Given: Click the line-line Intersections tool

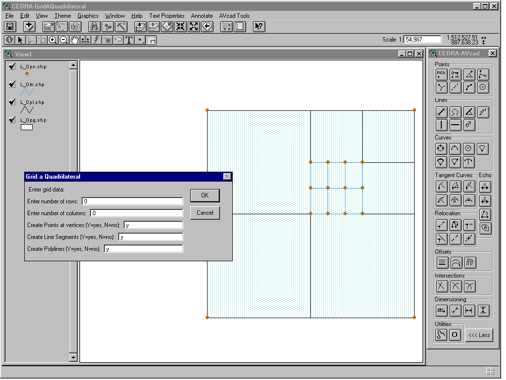Looking at the screenshot, I should coord(442,286).
